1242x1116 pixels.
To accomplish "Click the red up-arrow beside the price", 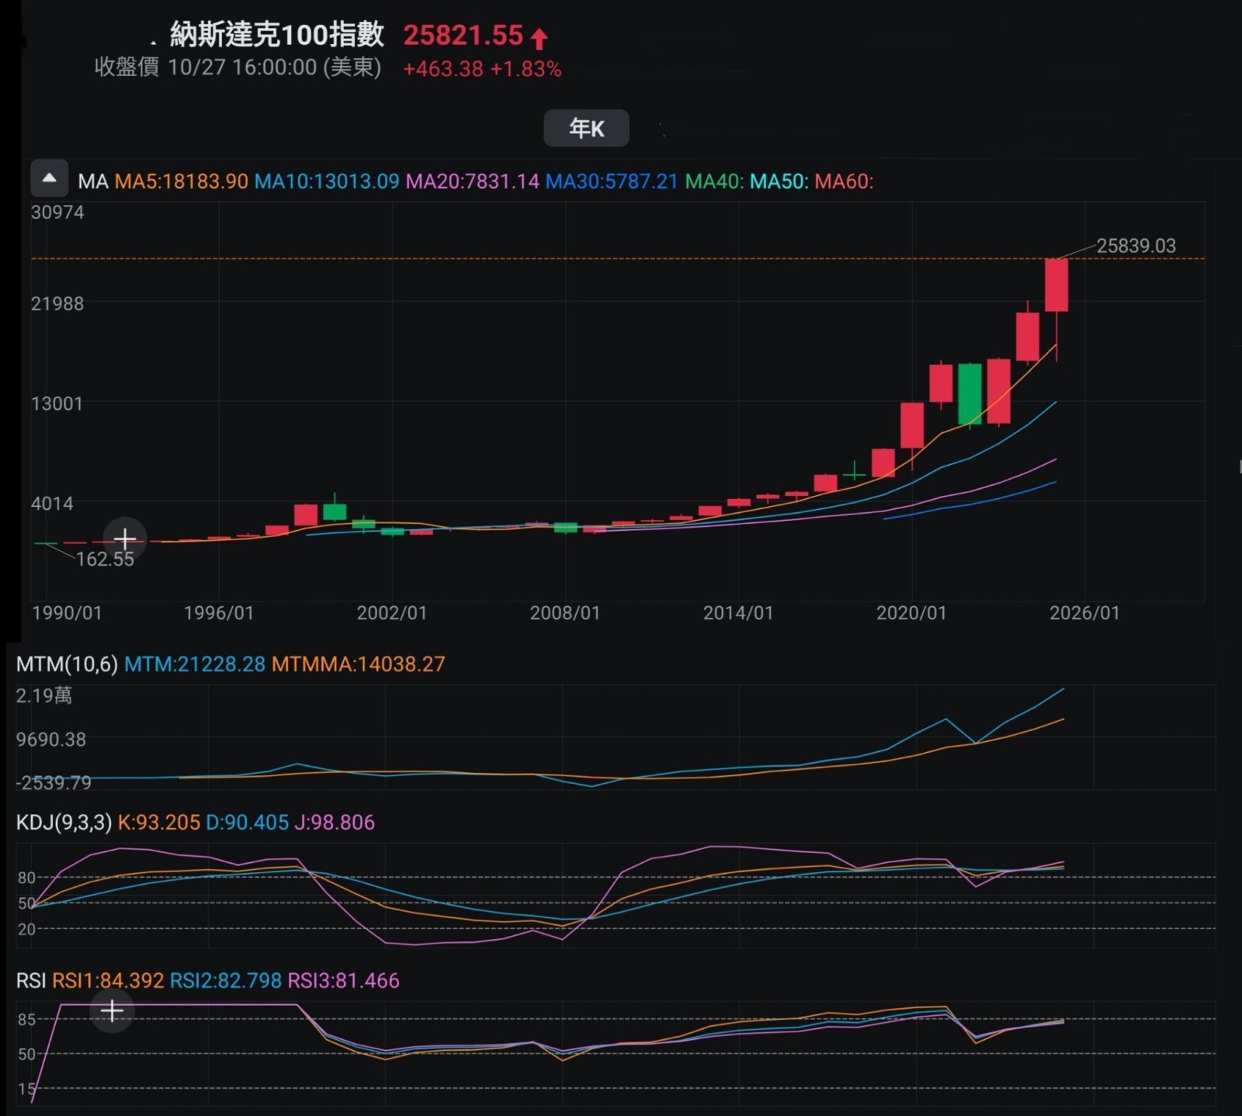I will tap(539, 38).
